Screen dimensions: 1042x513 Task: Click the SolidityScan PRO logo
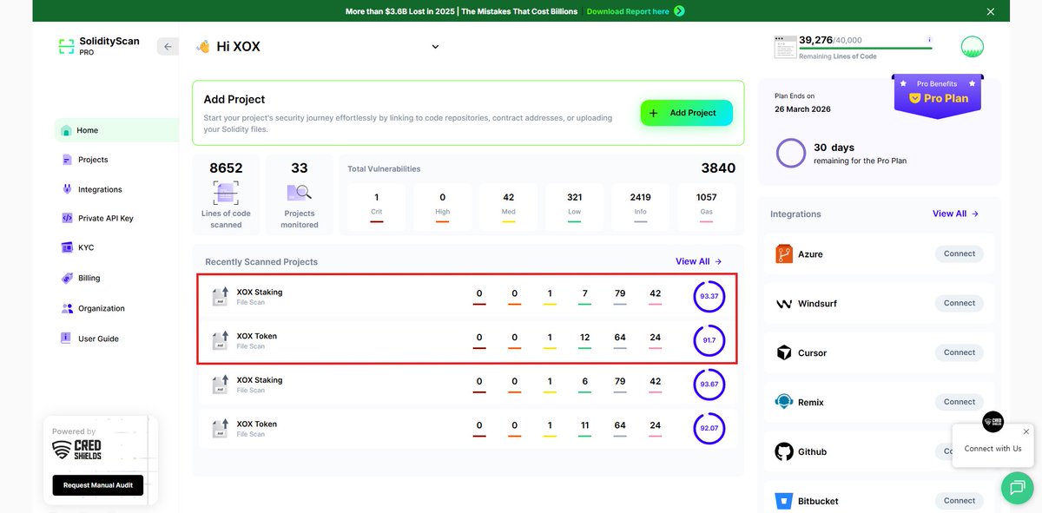tap(98, 46)
